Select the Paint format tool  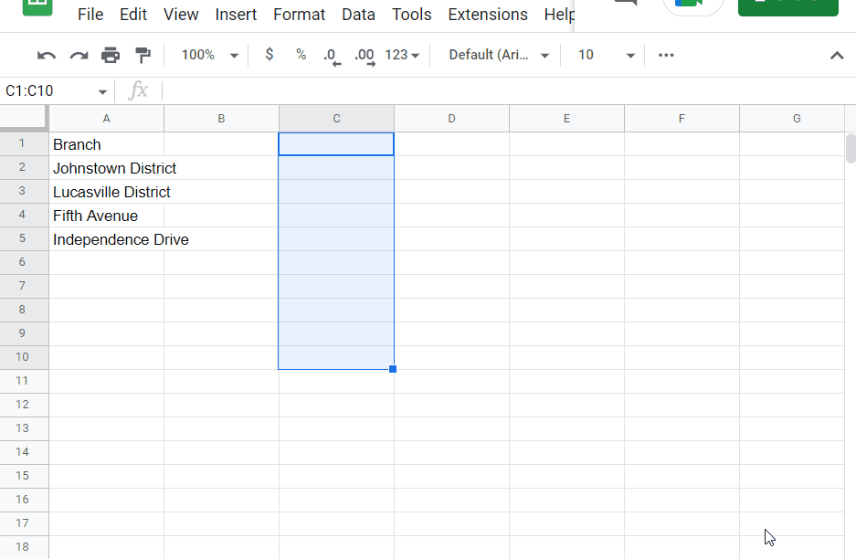click(x=143, y=56)
